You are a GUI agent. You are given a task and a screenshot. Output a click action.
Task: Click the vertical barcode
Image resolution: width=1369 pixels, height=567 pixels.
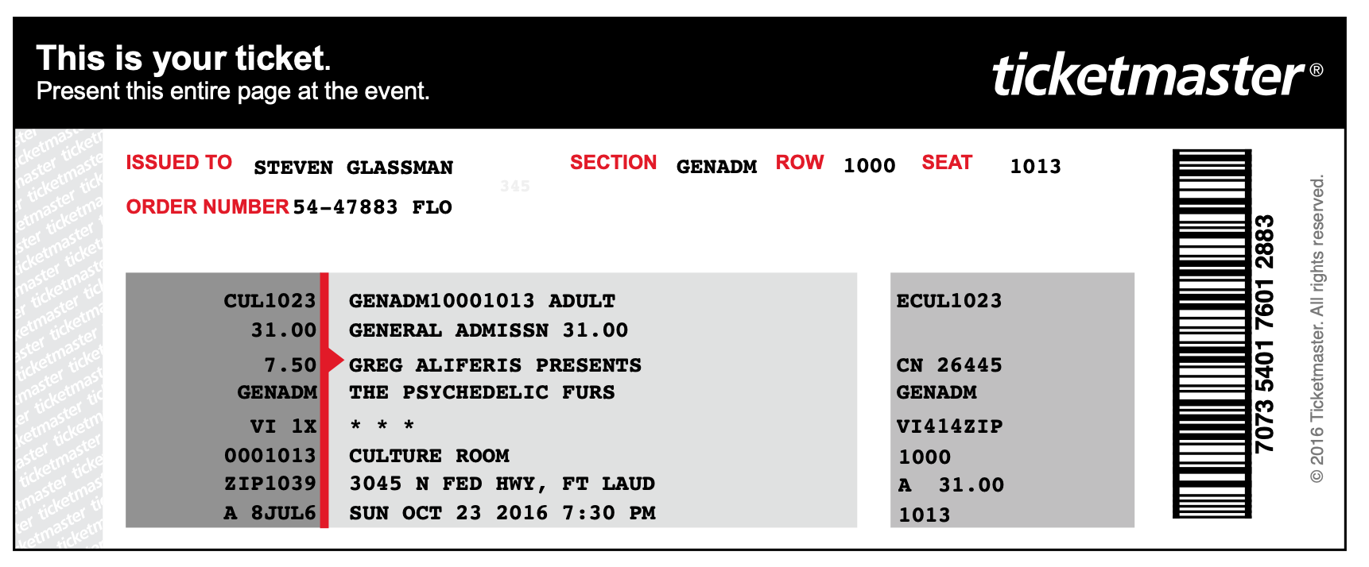pos(1212,334)
